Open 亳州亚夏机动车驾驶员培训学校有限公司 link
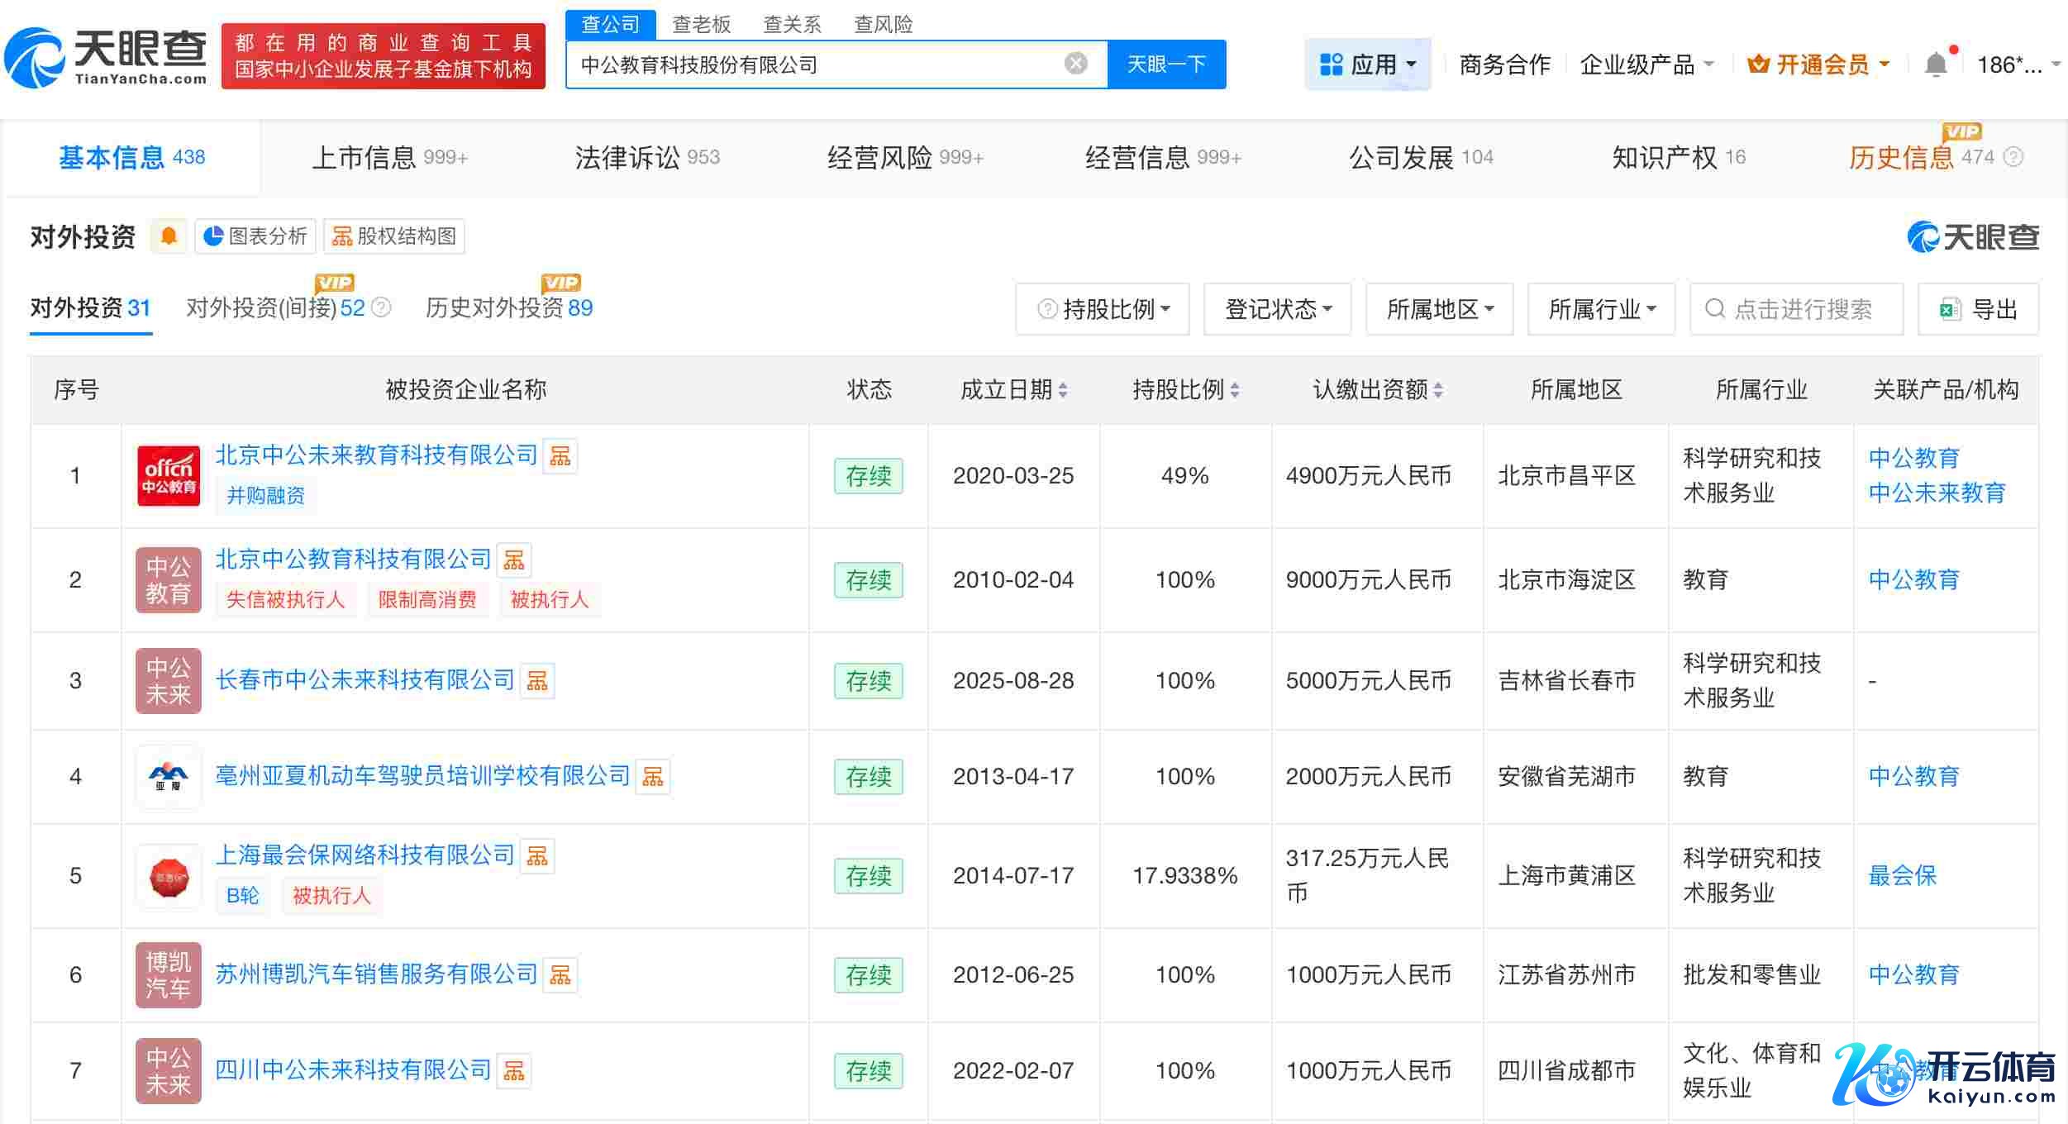Viewport: 2068px width, 1124px height. (422, 776)
